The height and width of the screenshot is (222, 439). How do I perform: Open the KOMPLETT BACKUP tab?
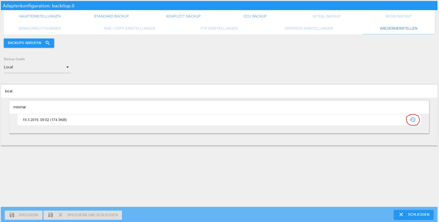[x=183, y=16]
